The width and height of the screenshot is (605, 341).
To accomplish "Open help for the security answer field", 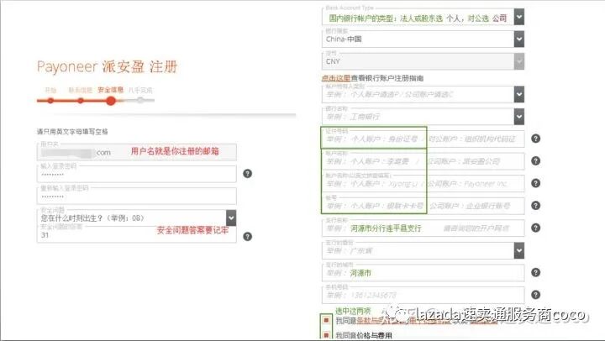I will (x=247, y=237).
